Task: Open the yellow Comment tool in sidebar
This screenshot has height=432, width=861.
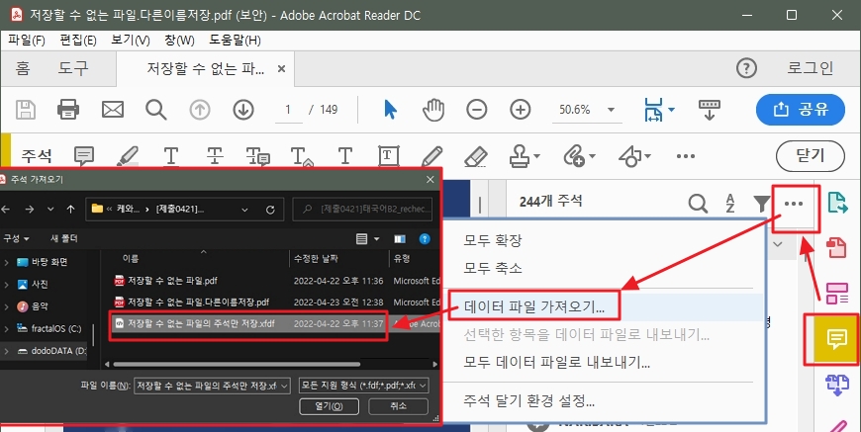Action: pos(836,339)
